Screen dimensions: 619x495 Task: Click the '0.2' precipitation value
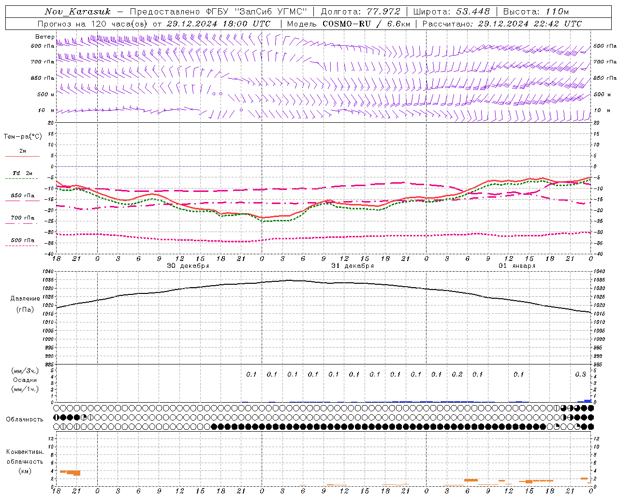(457, 374)
